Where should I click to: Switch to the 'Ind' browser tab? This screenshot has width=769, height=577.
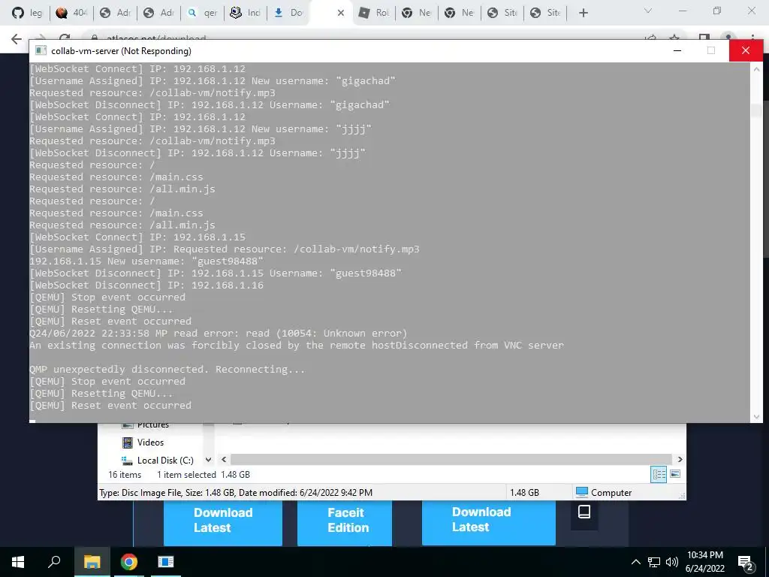pyautogui.click(x=245, y=13)
